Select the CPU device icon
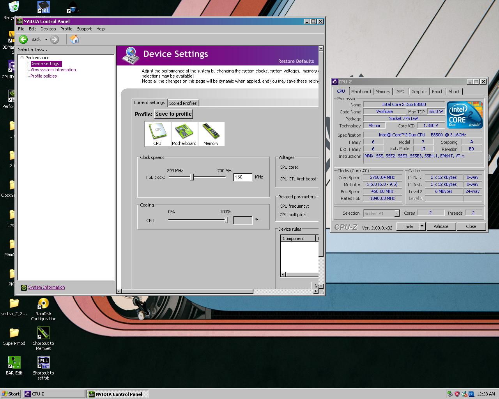Viewport: 499px width, 399px height. tap(157, 134)
